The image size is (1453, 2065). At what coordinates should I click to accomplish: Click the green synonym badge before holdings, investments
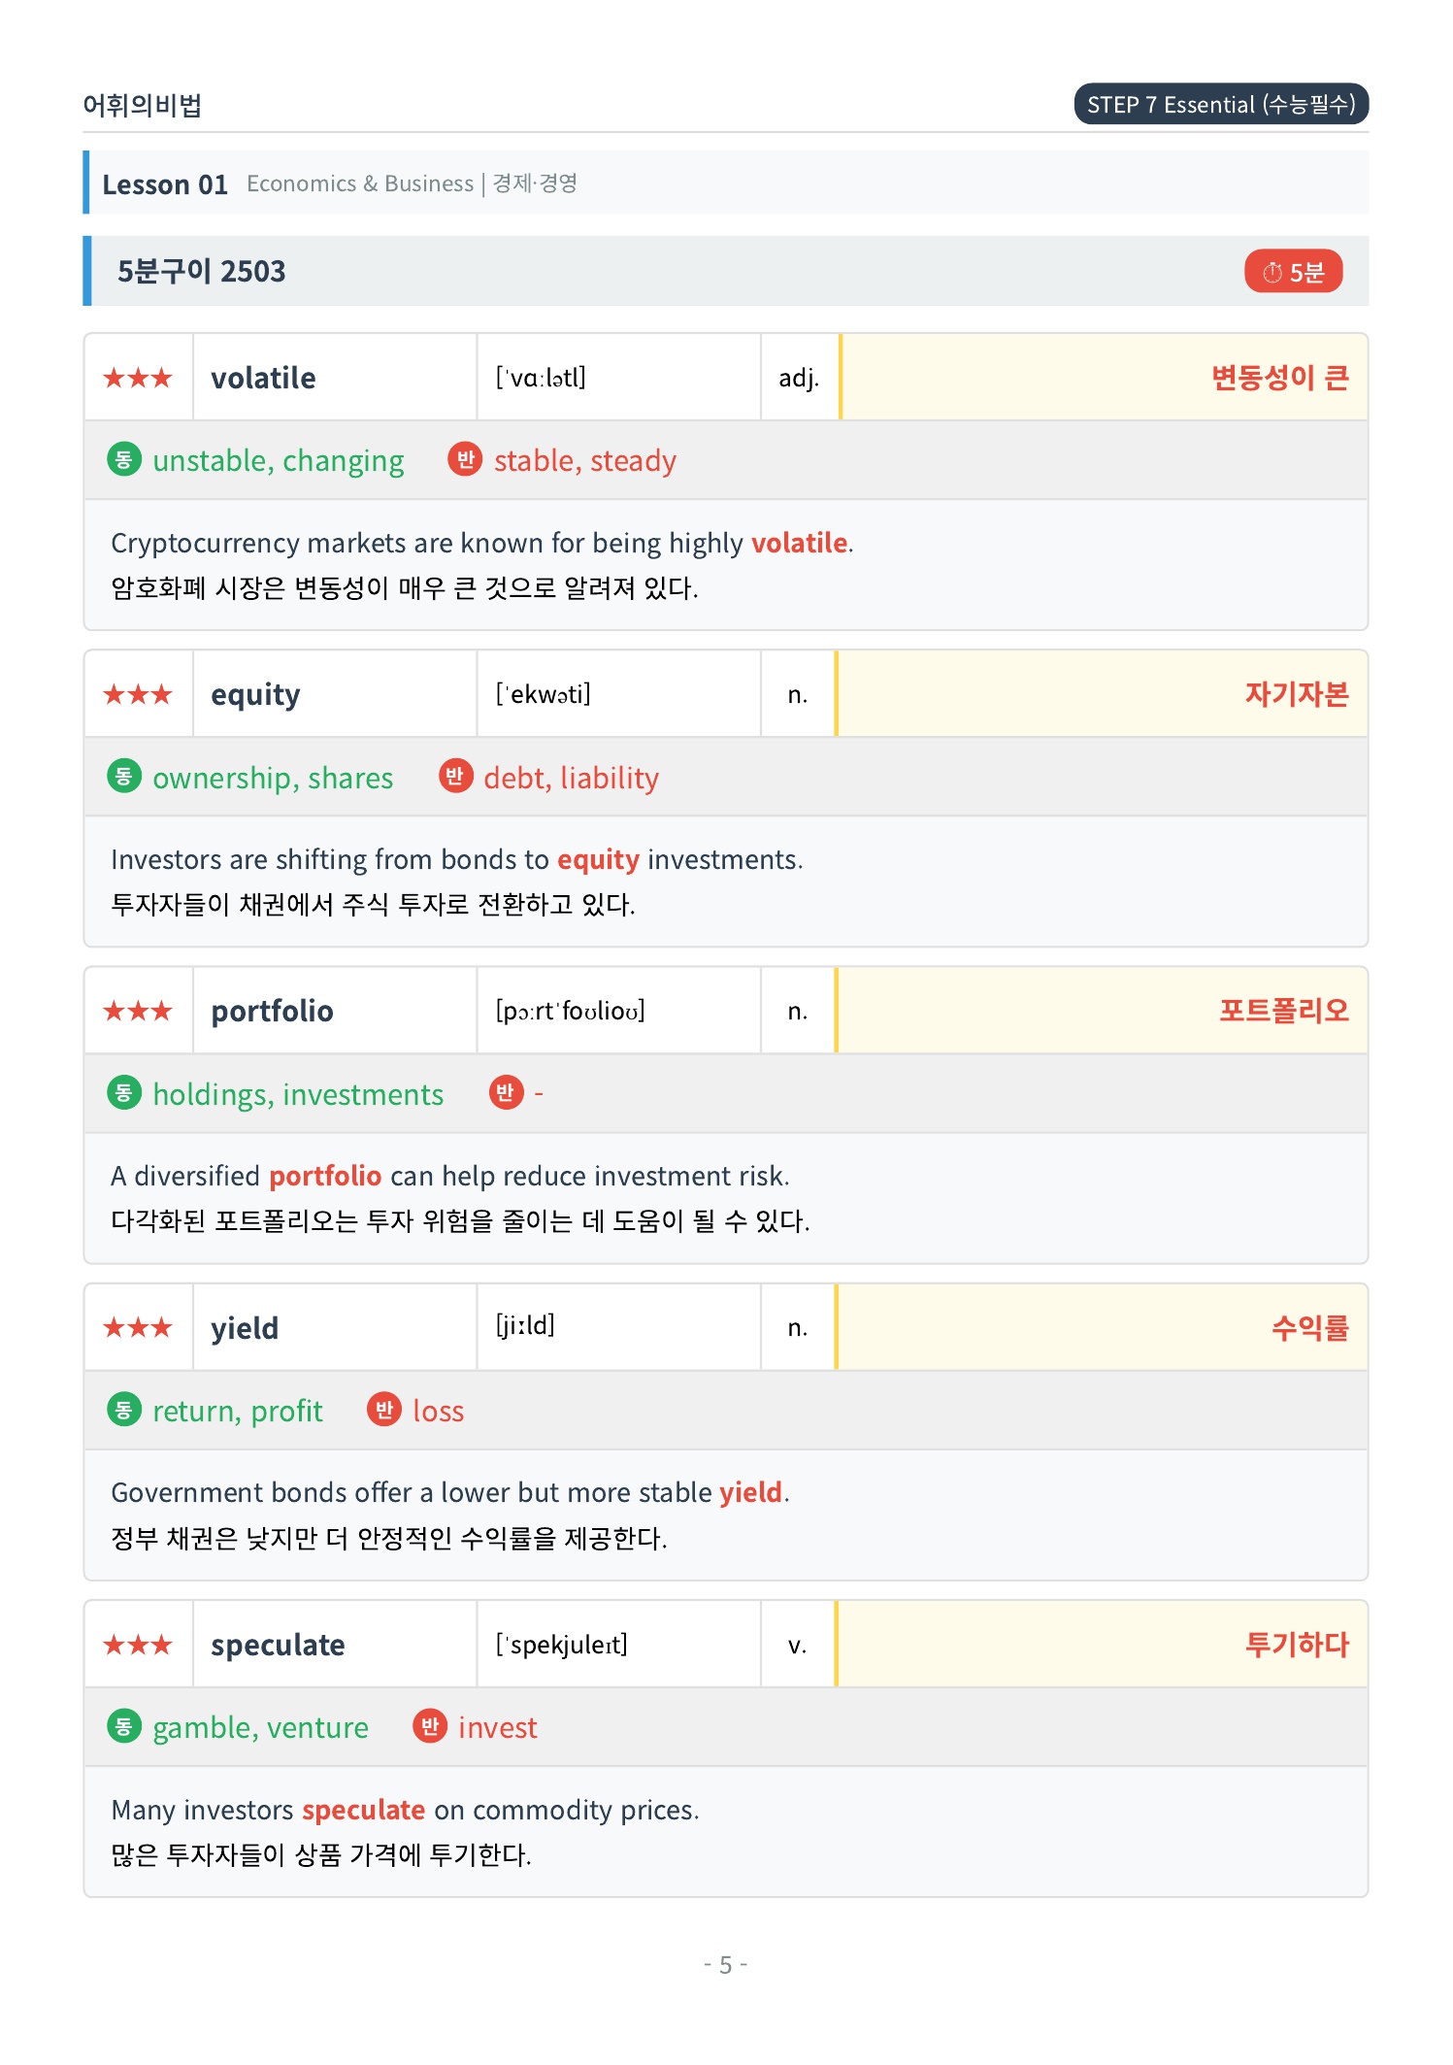tap(123, 1092)
